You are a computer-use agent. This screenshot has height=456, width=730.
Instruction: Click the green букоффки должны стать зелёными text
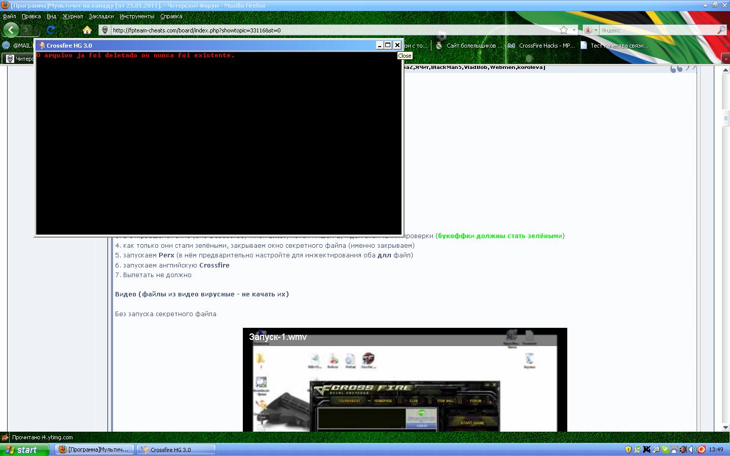pyautogui.click(x=500, y=236)
